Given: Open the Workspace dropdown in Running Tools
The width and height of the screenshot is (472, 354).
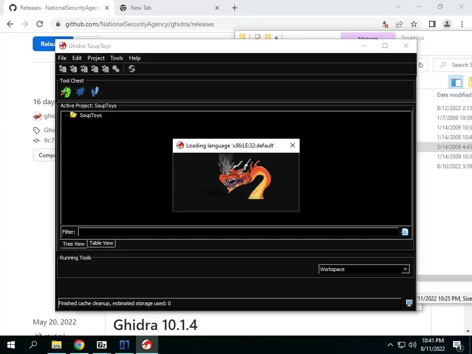Looking at the screenshot, I should click(364, 269).
